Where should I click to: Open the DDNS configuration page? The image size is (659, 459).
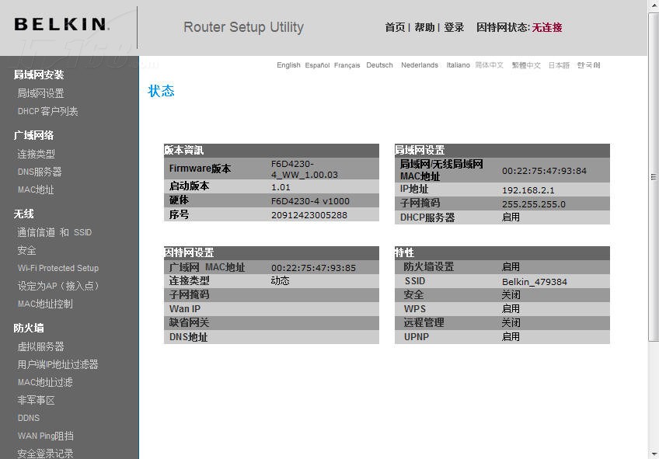[29, 418]
